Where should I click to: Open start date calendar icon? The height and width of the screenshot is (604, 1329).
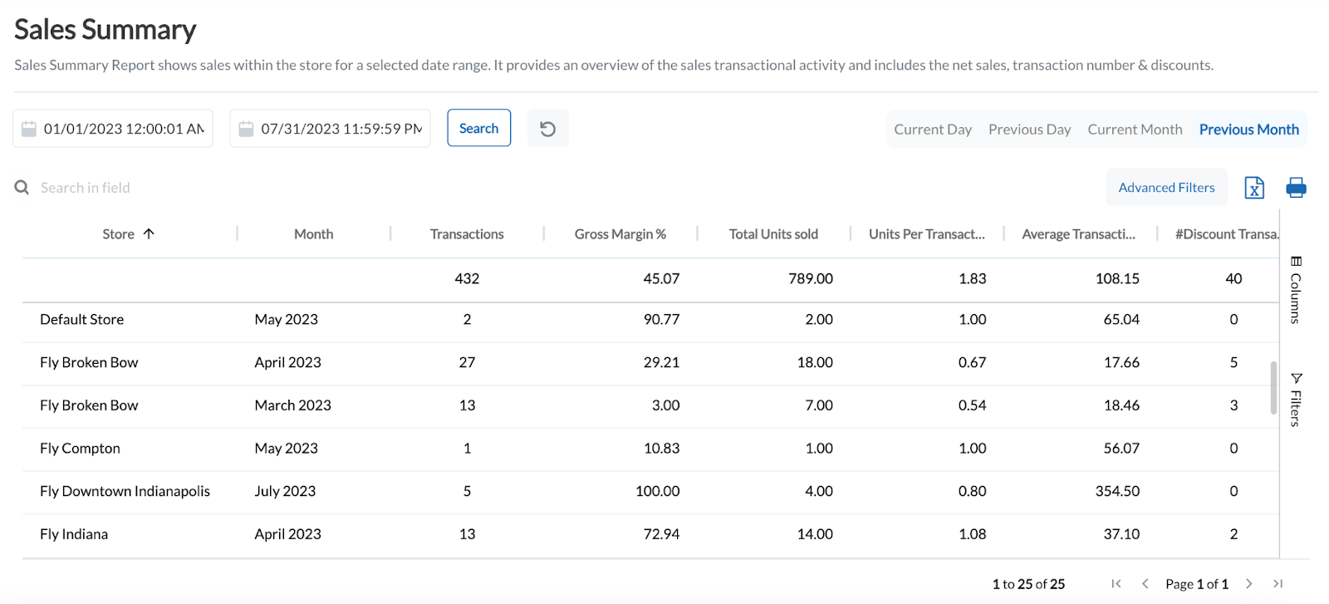29,129
